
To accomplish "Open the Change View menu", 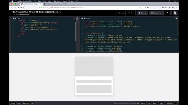I will point(157,13).
